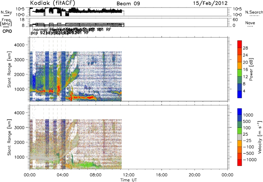Click the '12:00' time axis tick label

pos(129,175)
